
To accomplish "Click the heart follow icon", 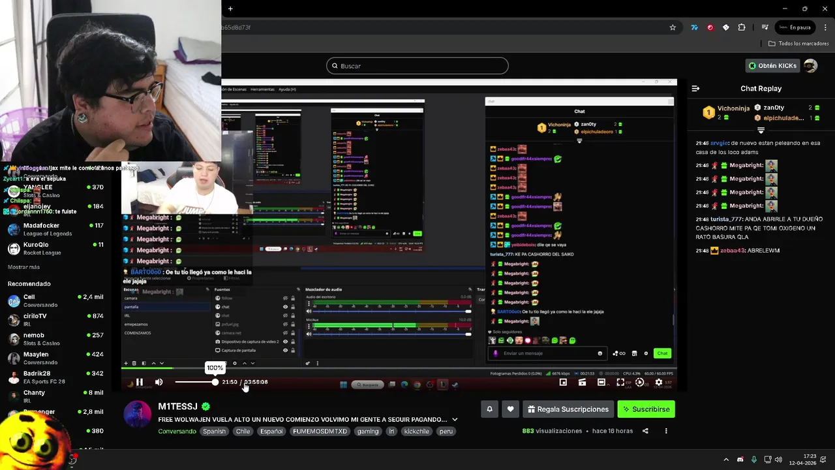I will [511, 409].
